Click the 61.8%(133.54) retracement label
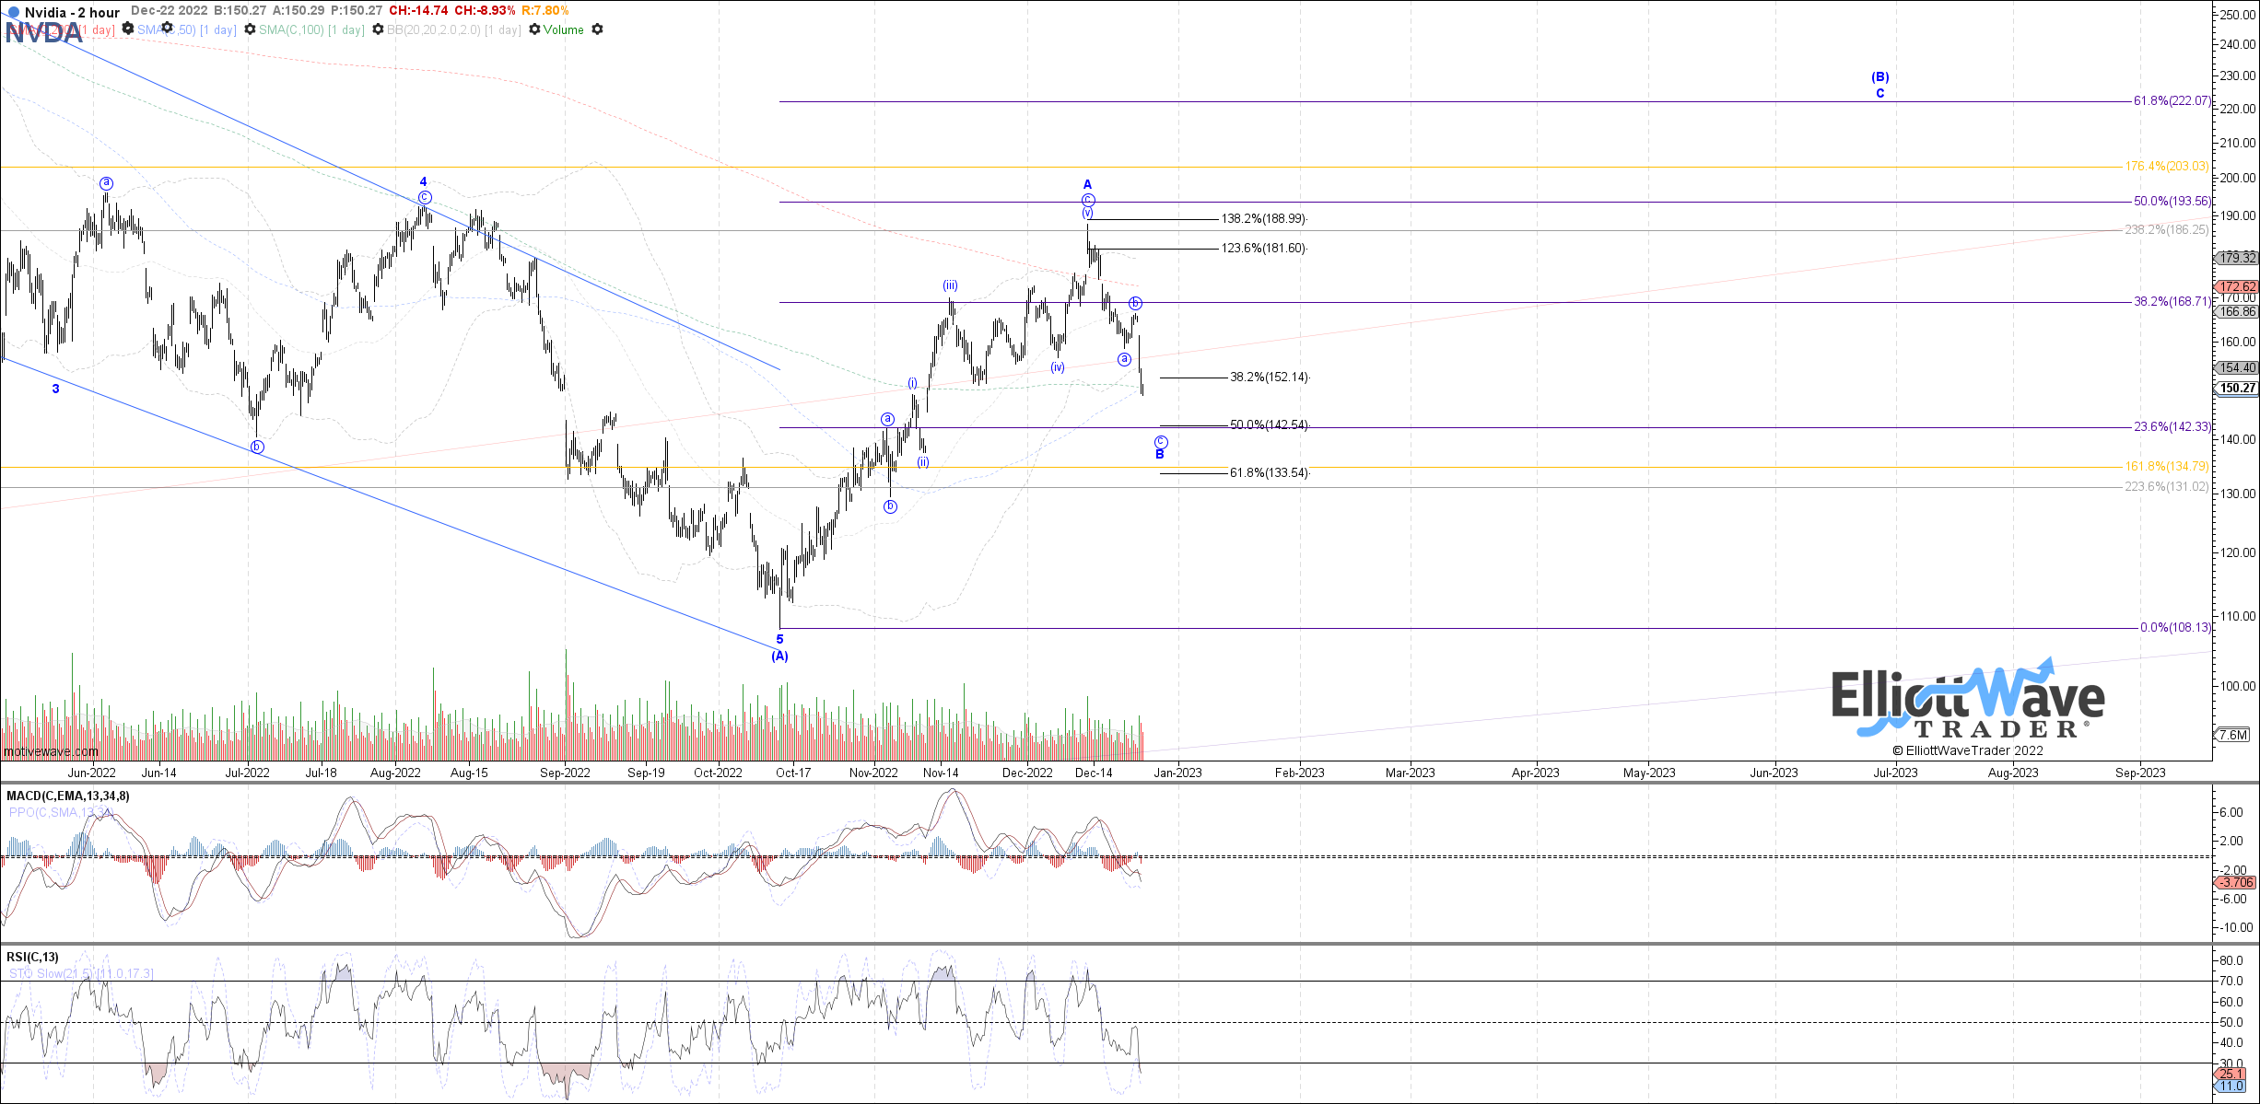This screenshot has width=2260, height=1104. [x=1269, y=473]
